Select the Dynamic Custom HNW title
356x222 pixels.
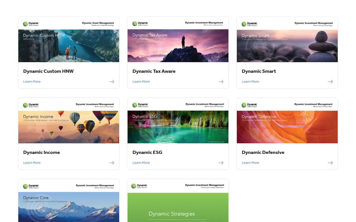48,71
